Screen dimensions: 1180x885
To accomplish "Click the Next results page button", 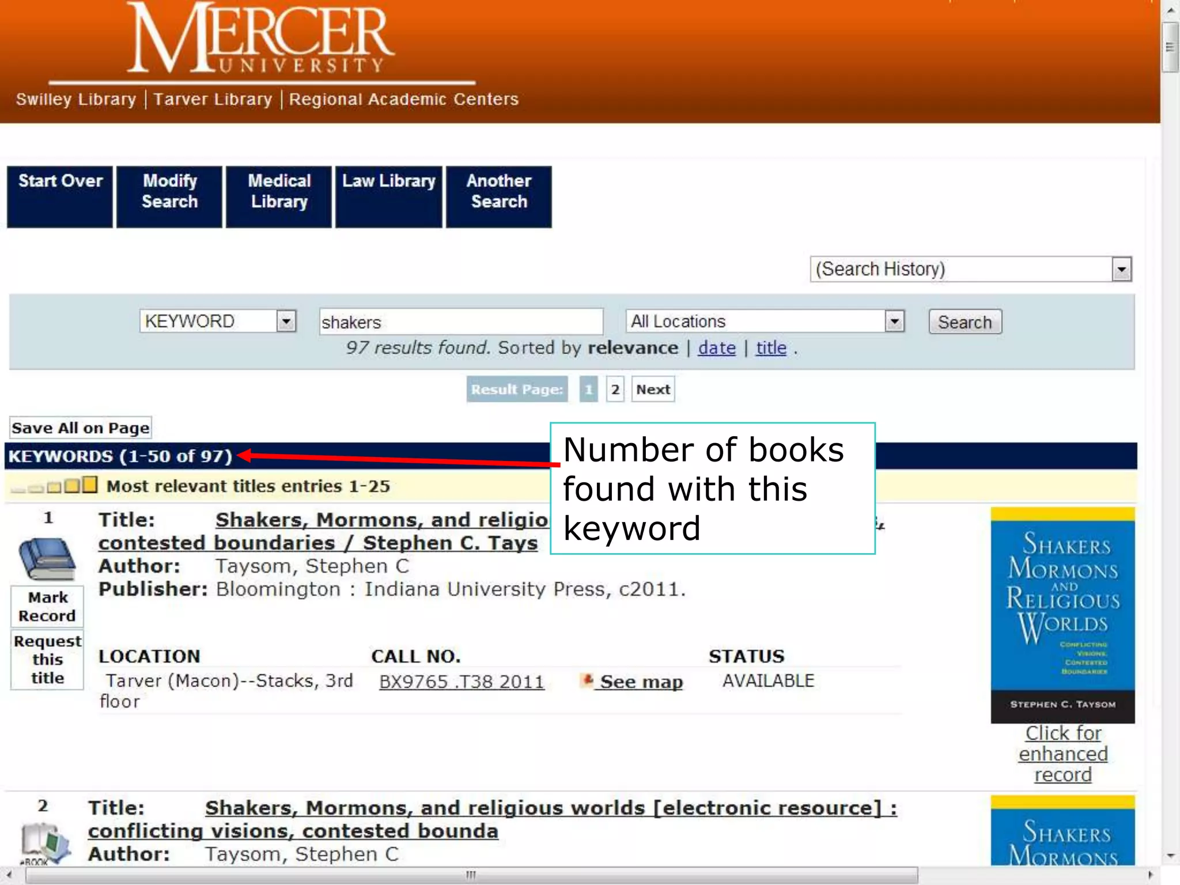I will [x=653, y=389].
